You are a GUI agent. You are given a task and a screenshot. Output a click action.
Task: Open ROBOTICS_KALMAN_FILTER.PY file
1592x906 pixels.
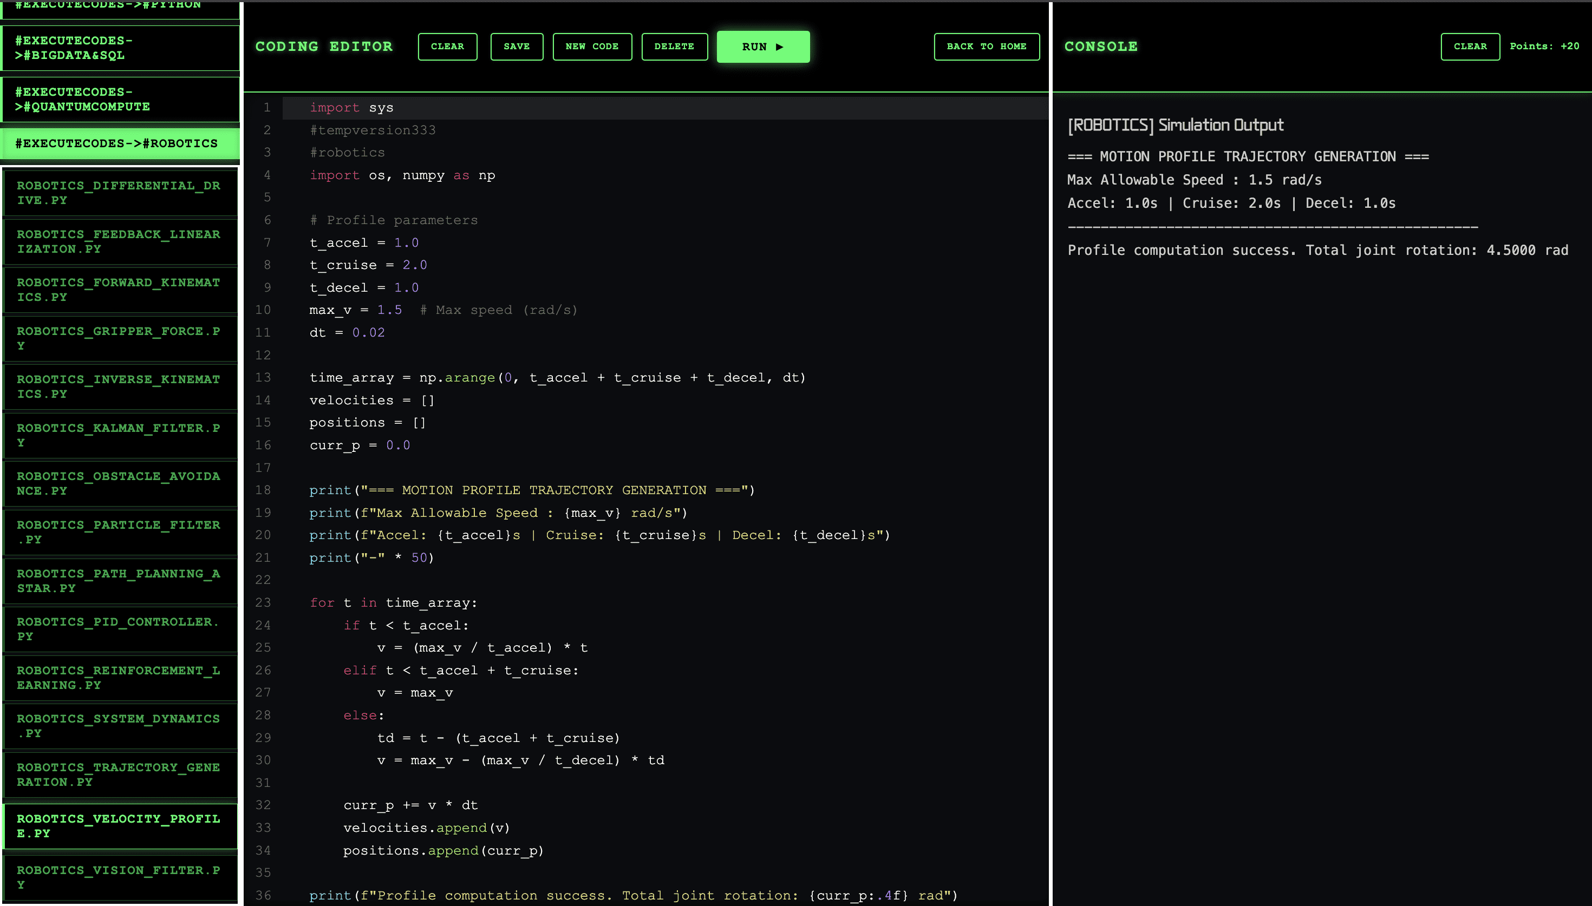120,436
